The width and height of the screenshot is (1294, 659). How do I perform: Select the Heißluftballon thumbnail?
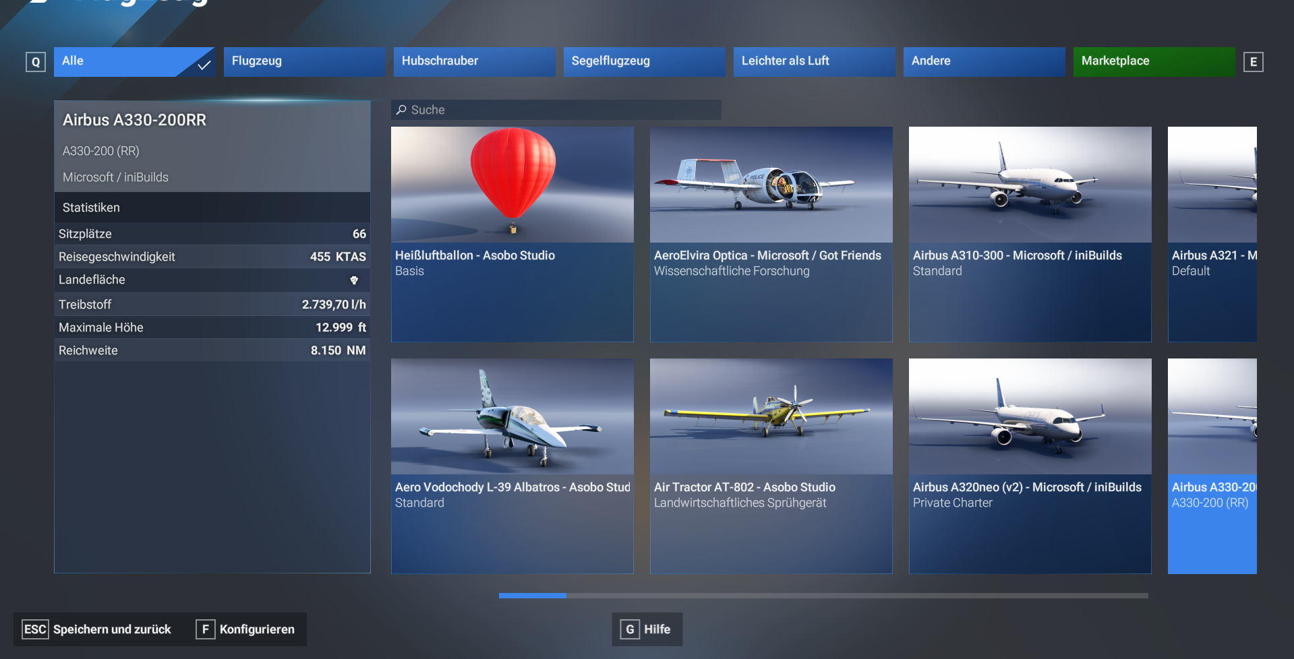512,185
